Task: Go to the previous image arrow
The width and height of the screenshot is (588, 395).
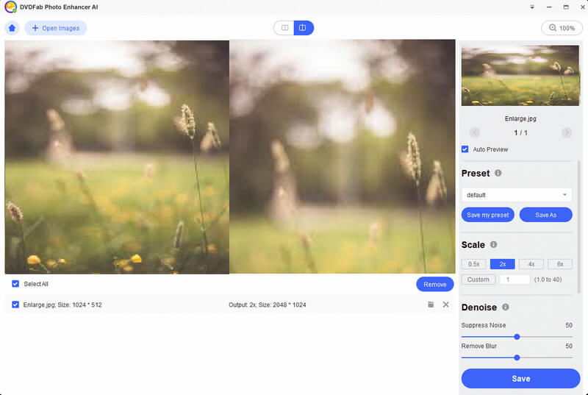Action: coord(474,132)
